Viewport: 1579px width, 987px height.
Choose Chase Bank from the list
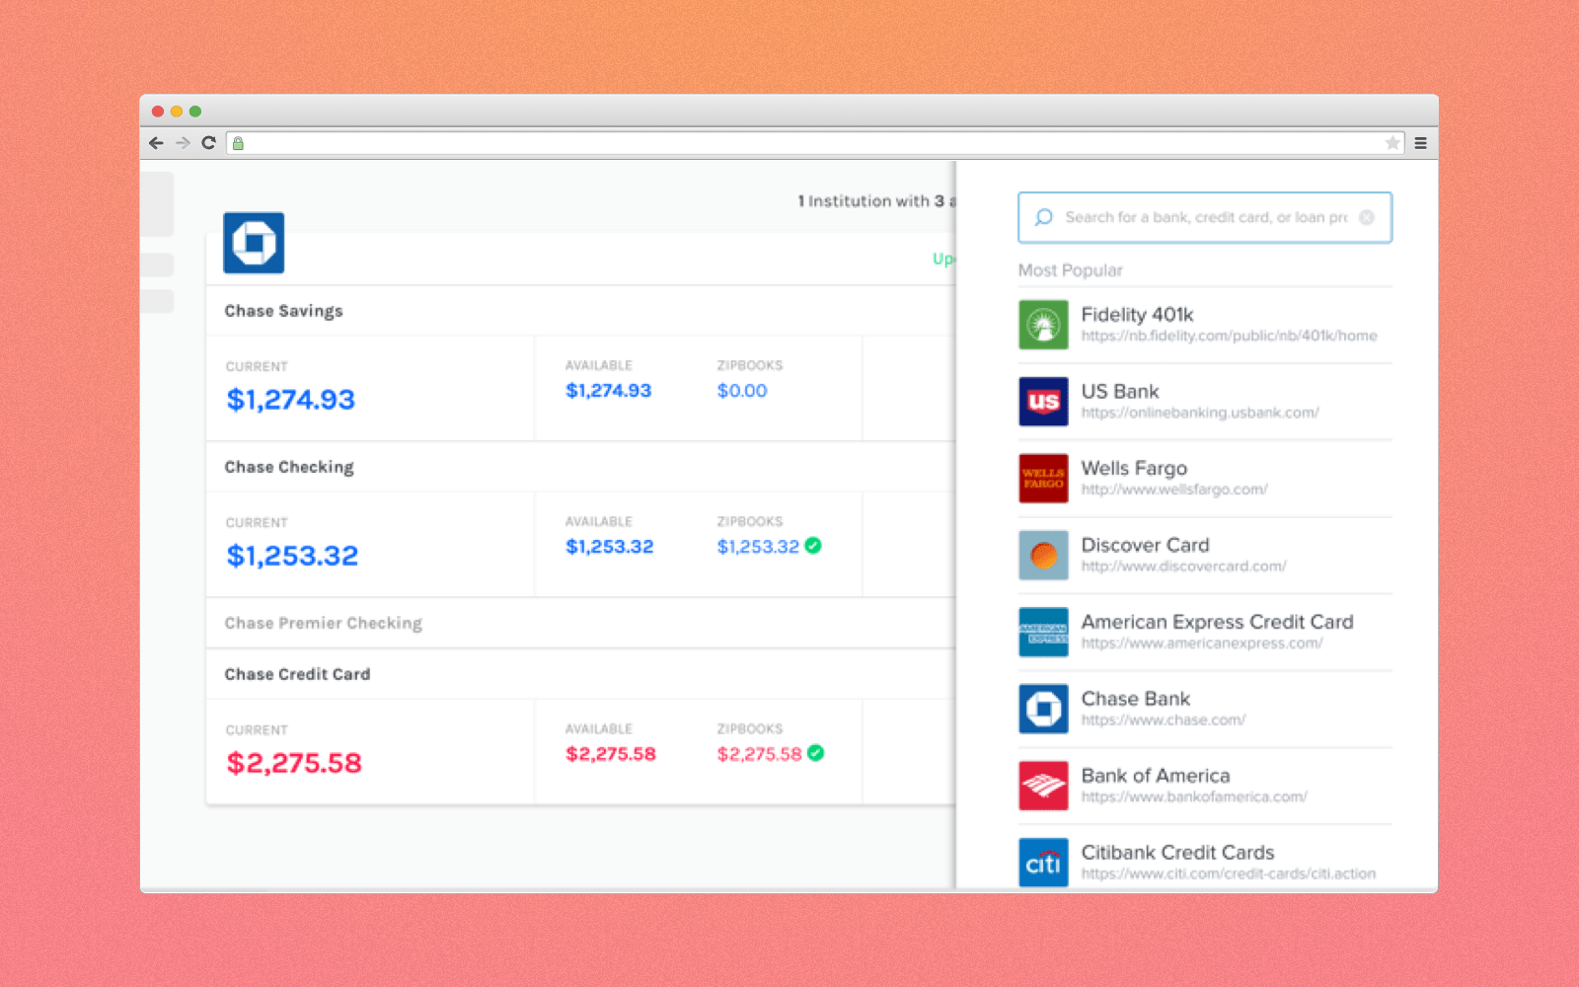pyautogui.click(x=1205, y=709)
